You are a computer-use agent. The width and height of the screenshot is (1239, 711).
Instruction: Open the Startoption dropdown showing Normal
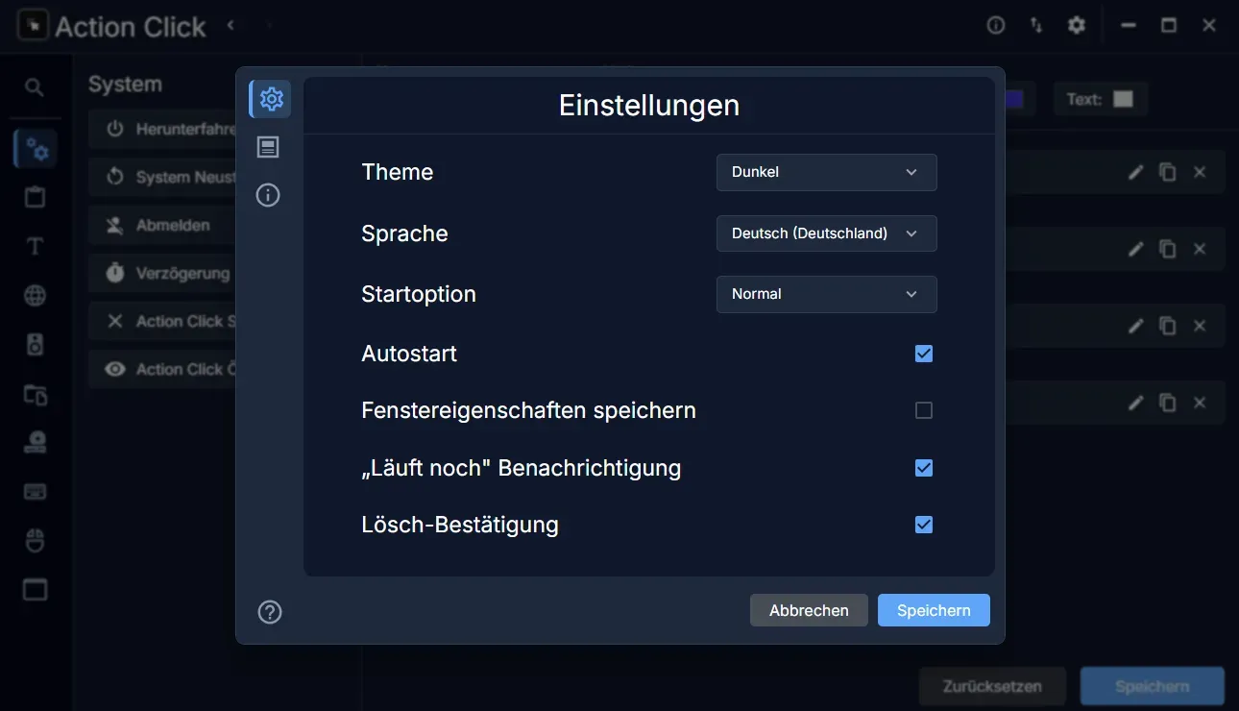(x=826, y=294)
